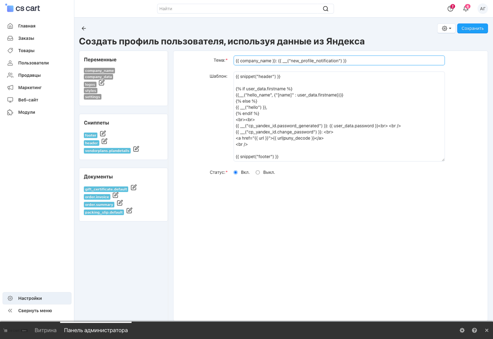This screenshot has height=339, width=493.
Task: Insert the company_data variable
Action: (98, 77)
